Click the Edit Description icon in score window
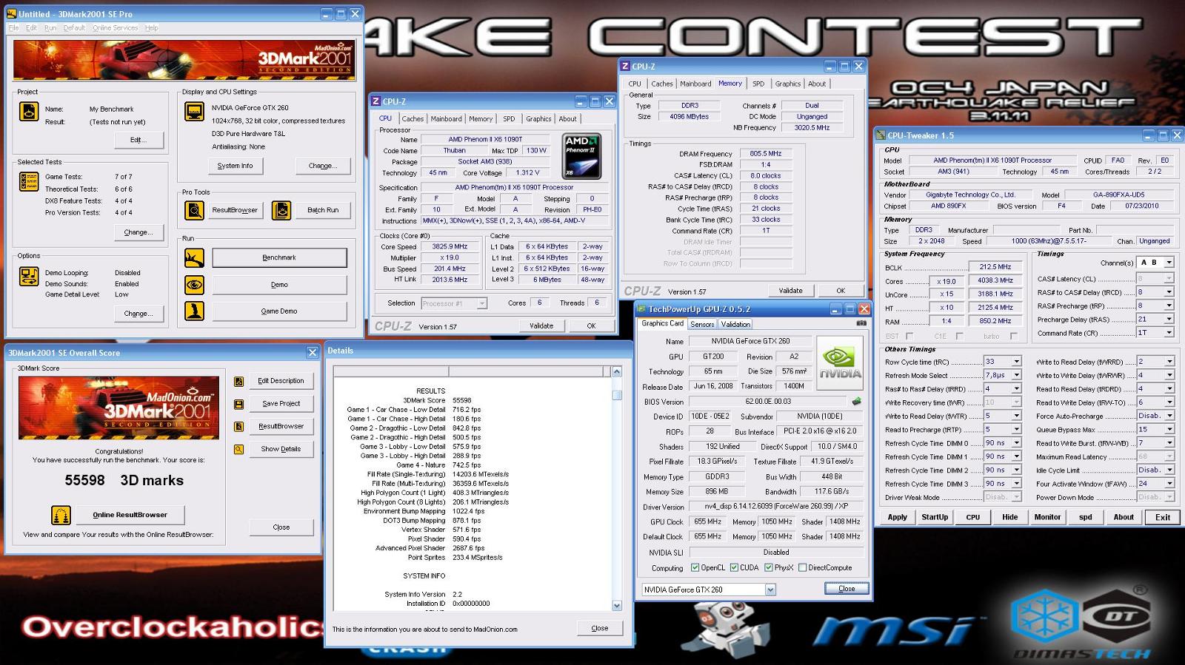1185x665 pixels. click(238, 382)
